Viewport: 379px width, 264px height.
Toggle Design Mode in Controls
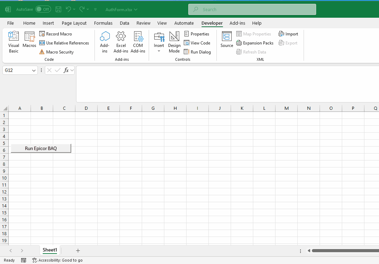click(174, 42)
